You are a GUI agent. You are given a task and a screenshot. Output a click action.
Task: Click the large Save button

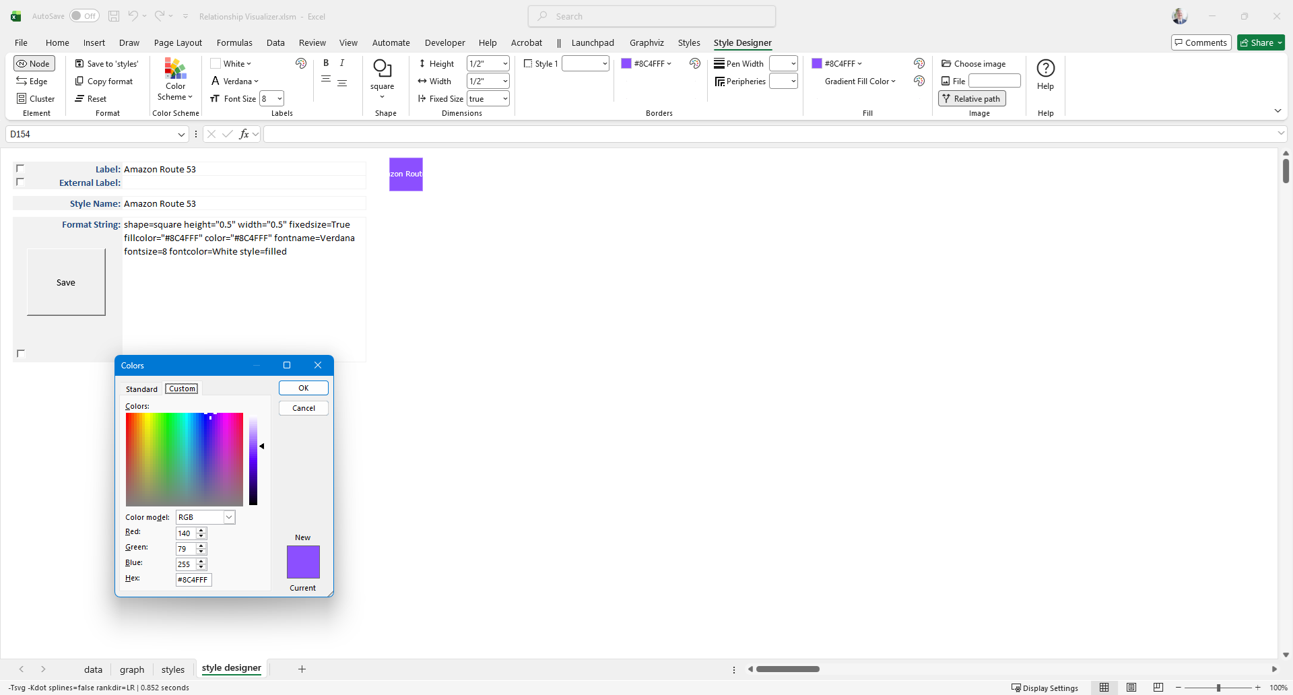(x=66, y=282)
